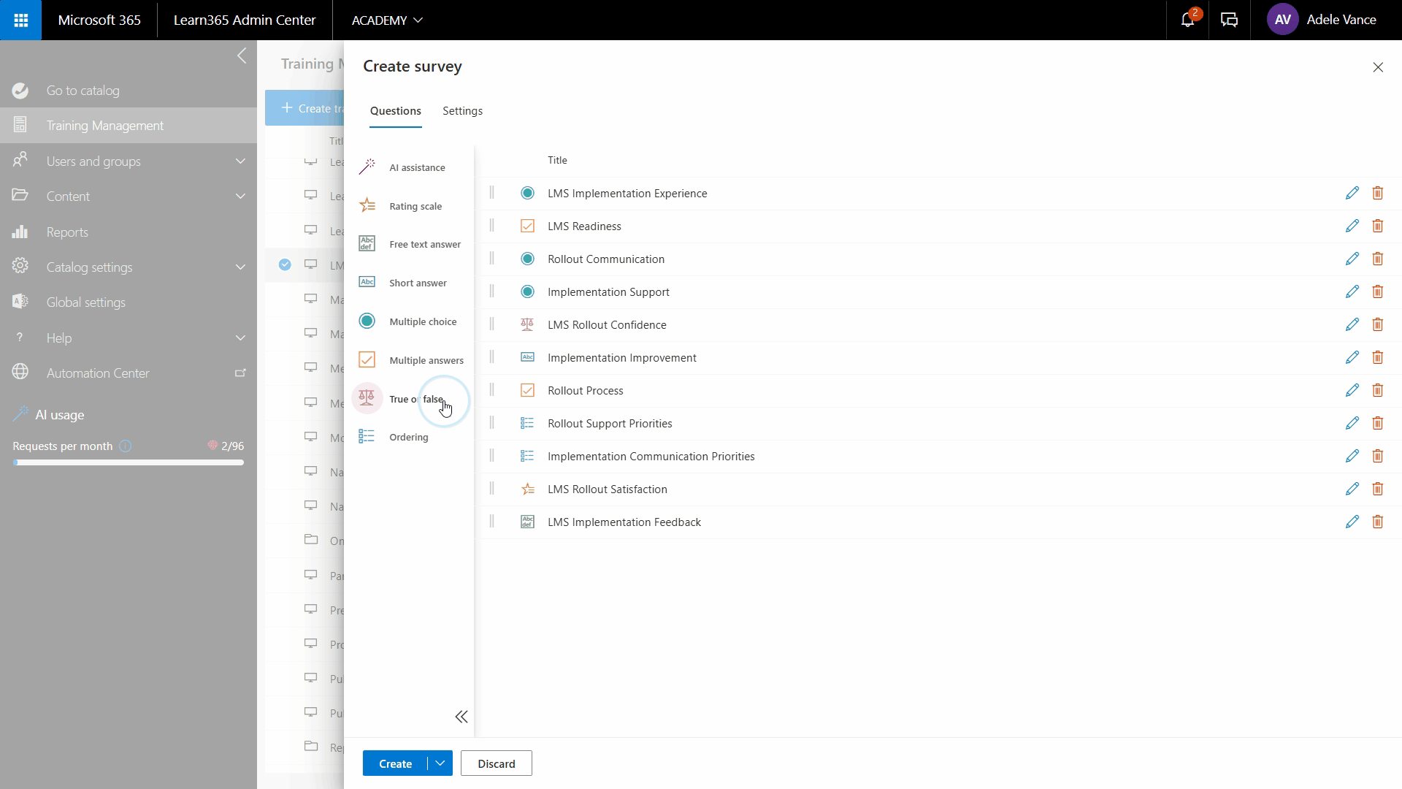Edit the LMS Implementation Experience question
This screenshot has height=789, width=1402.
click(x=1352, y=193)
